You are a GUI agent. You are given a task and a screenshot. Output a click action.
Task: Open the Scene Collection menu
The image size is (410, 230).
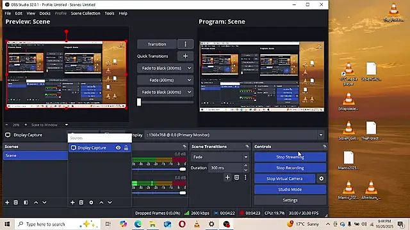[85, 13]
